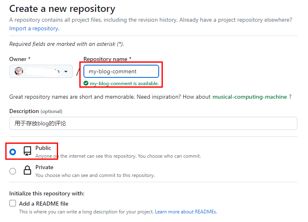Click into the Description text field
The height and width of the screenshot is (222, 308).
click(x=153, y=123)
